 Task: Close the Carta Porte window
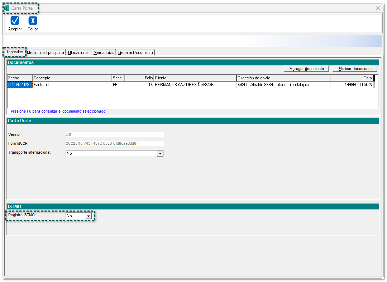(378, 8)
